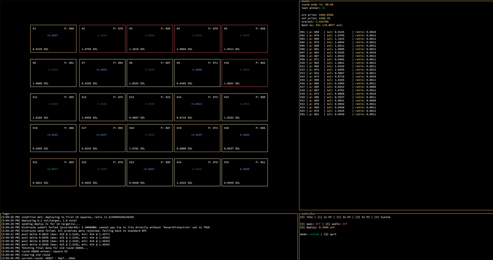493x260 pixels.
Task: Select grid square #12
Action: pos(102,107)
